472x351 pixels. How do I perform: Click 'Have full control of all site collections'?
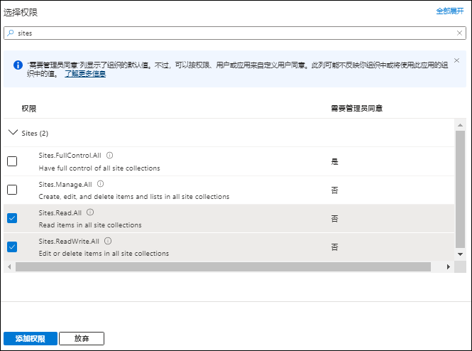point(99,168)
